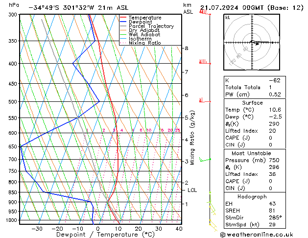The width and height of the screenshot is (308, 238).
Task: Click the 0 temperature axis tick label
Action: coord(98,229)
